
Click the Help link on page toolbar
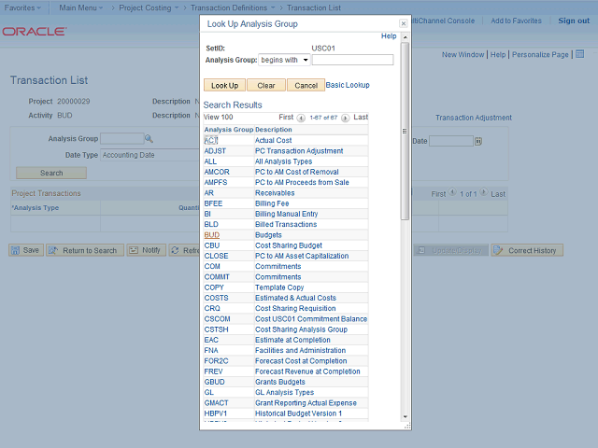[498, 54]
